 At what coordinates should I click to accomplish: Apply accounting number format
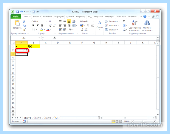(82, 25)
